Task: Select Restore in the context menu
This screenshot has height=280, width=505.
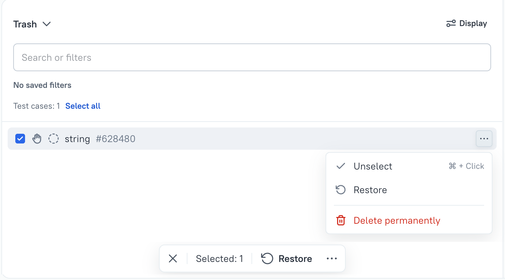Action: 370,190
